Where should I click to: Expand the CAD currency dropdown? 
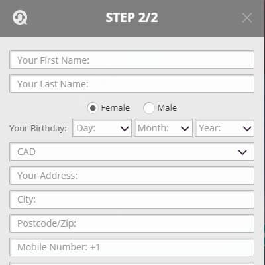click(132, 152)
